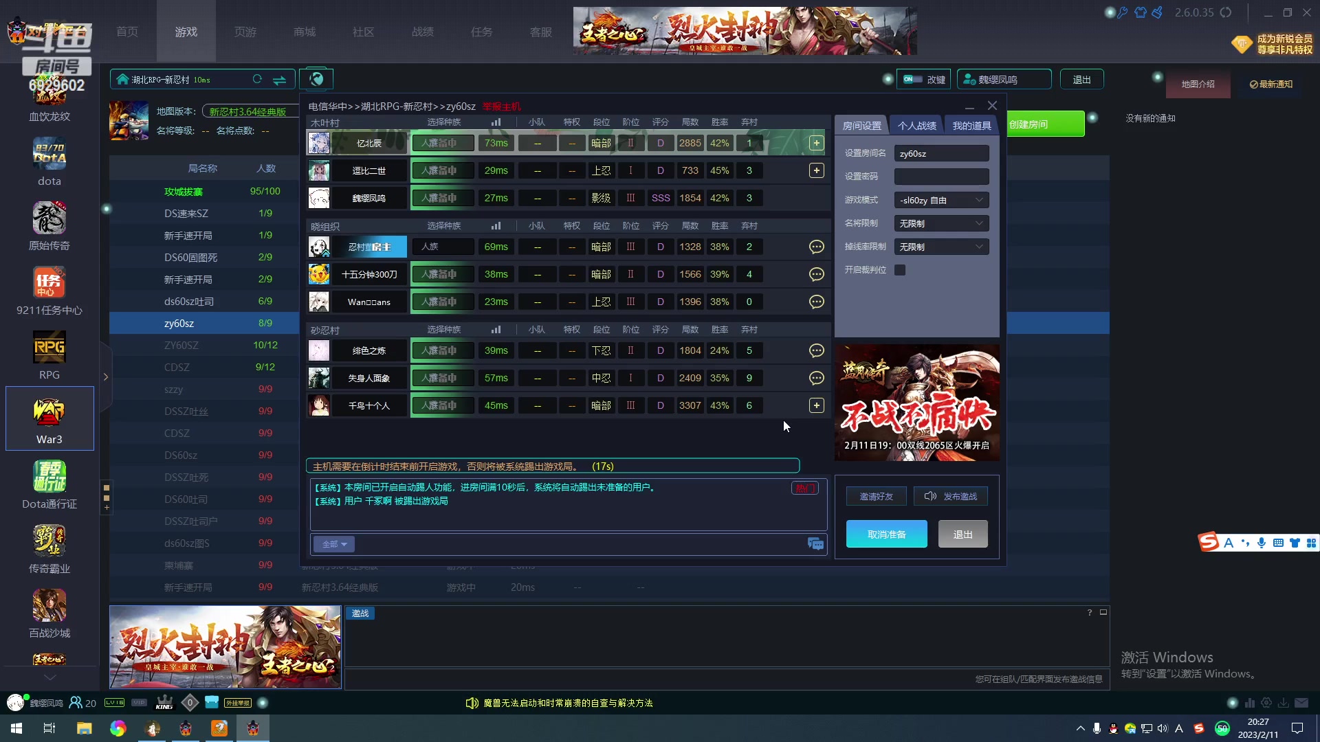The image size is (1320, 742).
Task: Click 退出 button in the room panel
Action: click(x=962, y=534)
